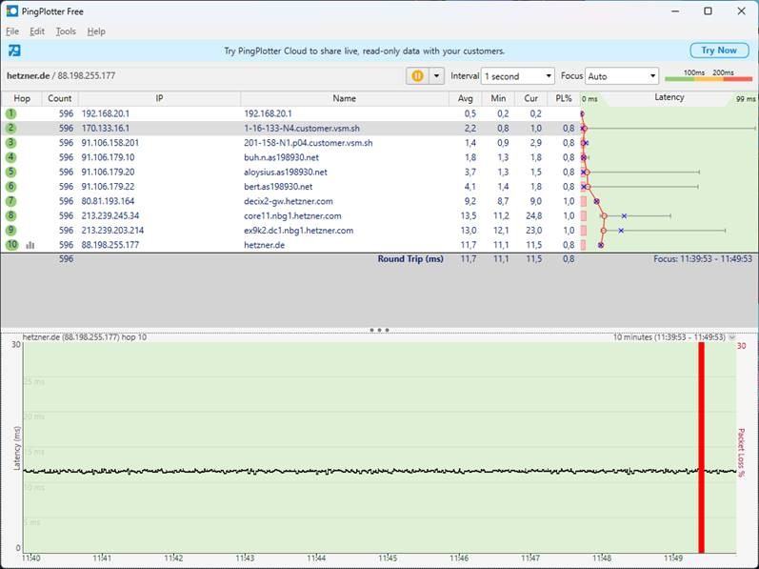Click the PingPlotter Cloud banner message
This screenshot has height=569, width=759.
[x=365, y=51]
